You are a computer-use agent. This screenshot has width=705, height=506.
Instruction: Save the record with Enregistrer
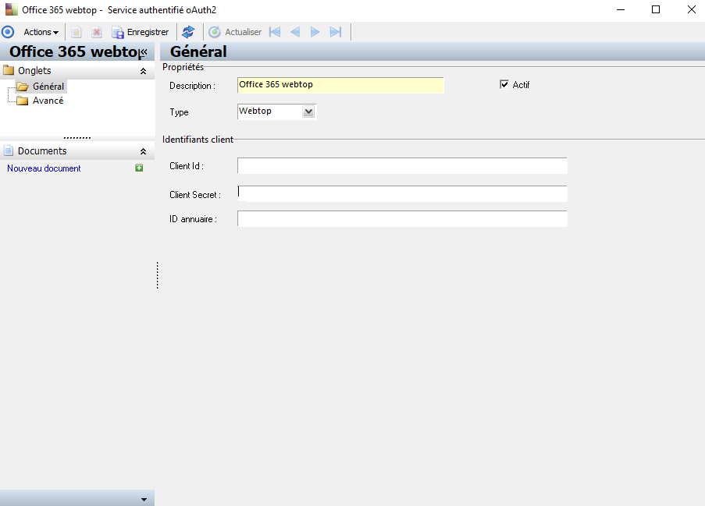(x=141, y=32)
